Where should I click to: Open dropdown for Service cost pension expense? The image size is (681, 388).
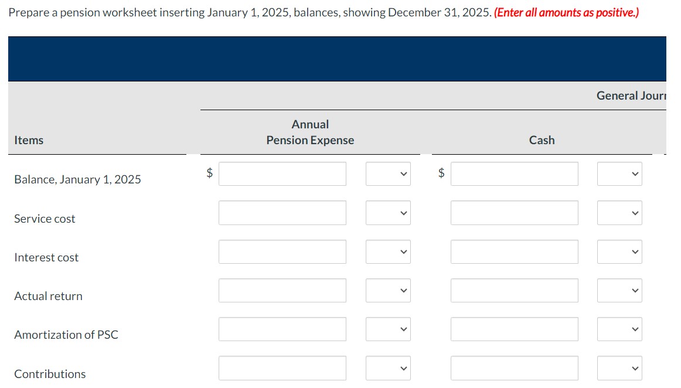[387, 213]
